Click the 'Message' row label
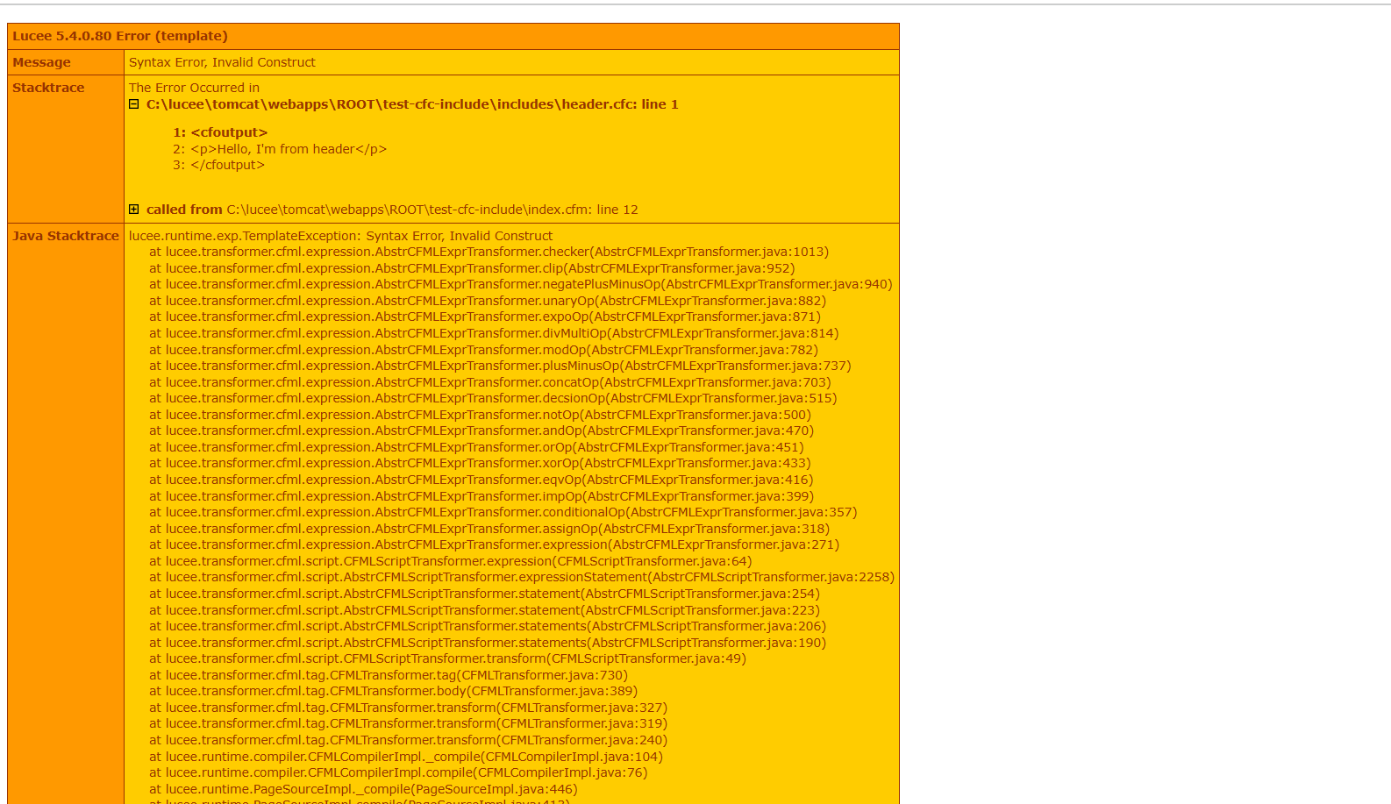 [41, 62]
